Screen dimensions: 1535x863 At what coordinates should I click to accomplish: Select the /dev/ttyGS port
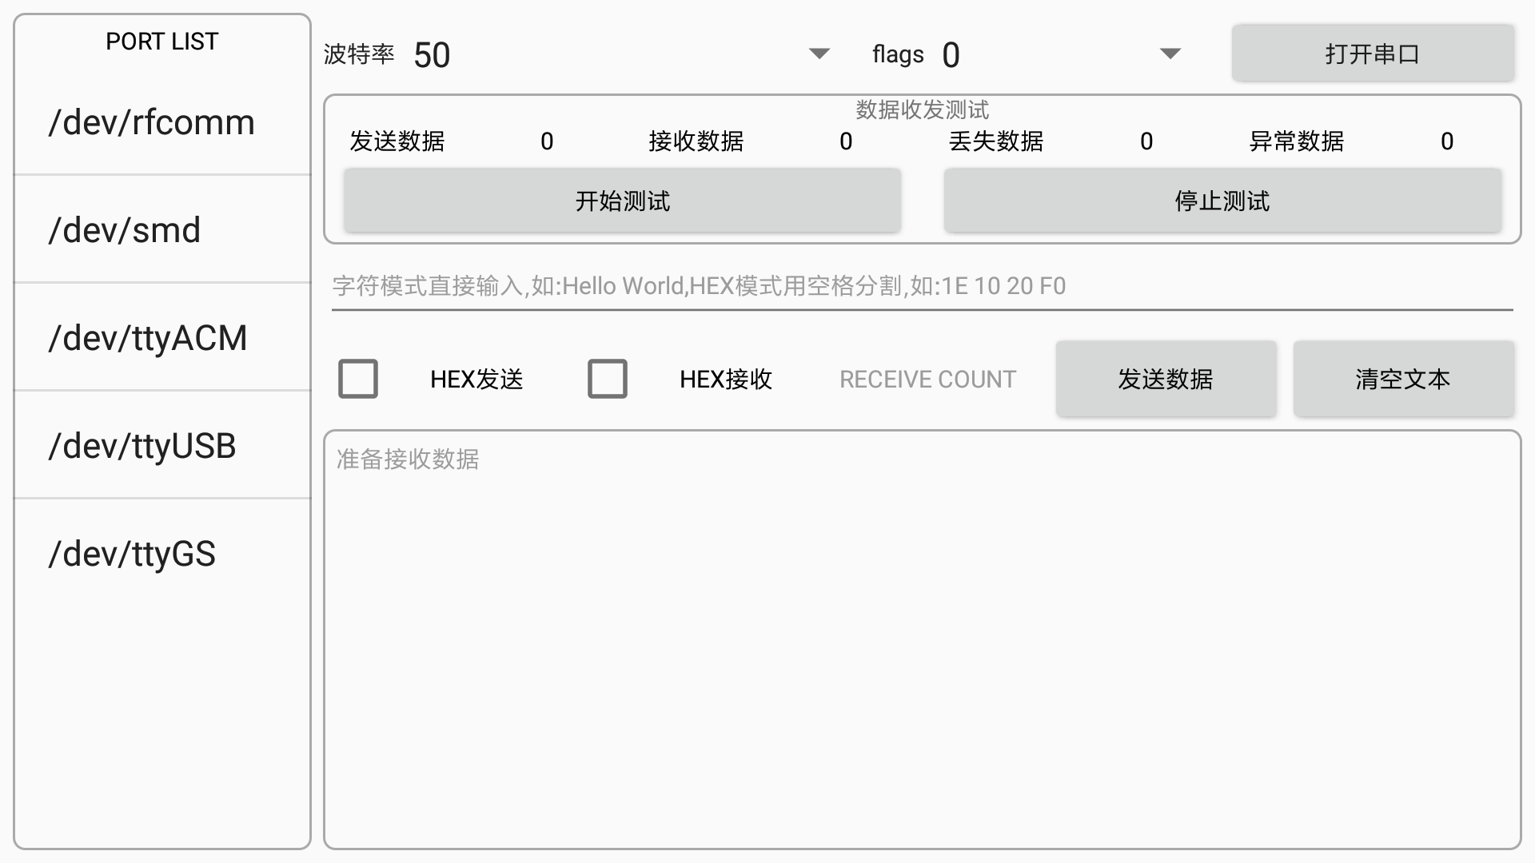[x=161, y=552]
